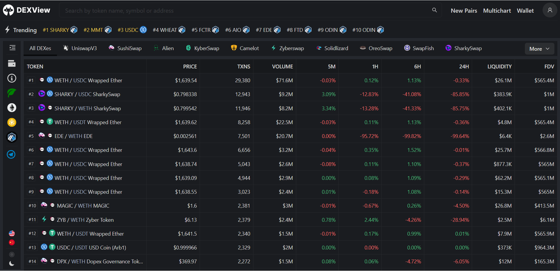
Task: Open trending #1 SHARKY token
Action: click(x=60, y=30)
